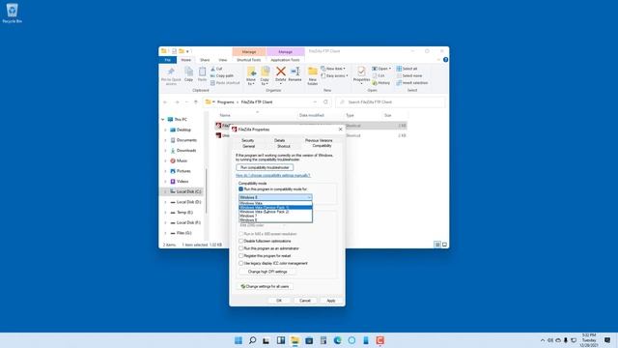The image size is (618, 348).
Task: Click Run compatibility troubleshooter button
Action: tap(265, 167)
